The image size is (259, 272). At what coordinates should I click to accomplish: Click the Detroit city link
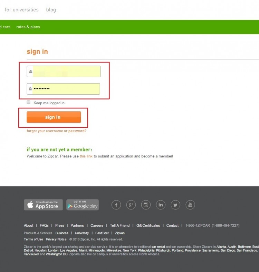pyautogui.click(x=28, y=251)
